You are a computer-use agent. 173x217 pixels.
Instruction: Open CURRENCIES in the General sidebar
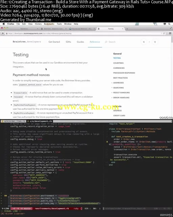click(x=119, y=68)
